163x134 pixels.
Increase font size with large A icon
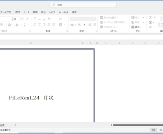tap(23, 19)
